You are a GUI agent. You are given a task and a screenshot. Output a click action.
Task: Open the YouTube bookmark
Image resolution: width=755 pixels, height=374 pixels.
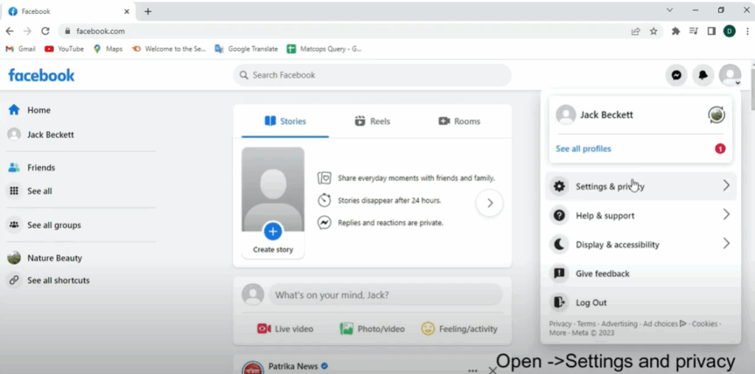64,49
